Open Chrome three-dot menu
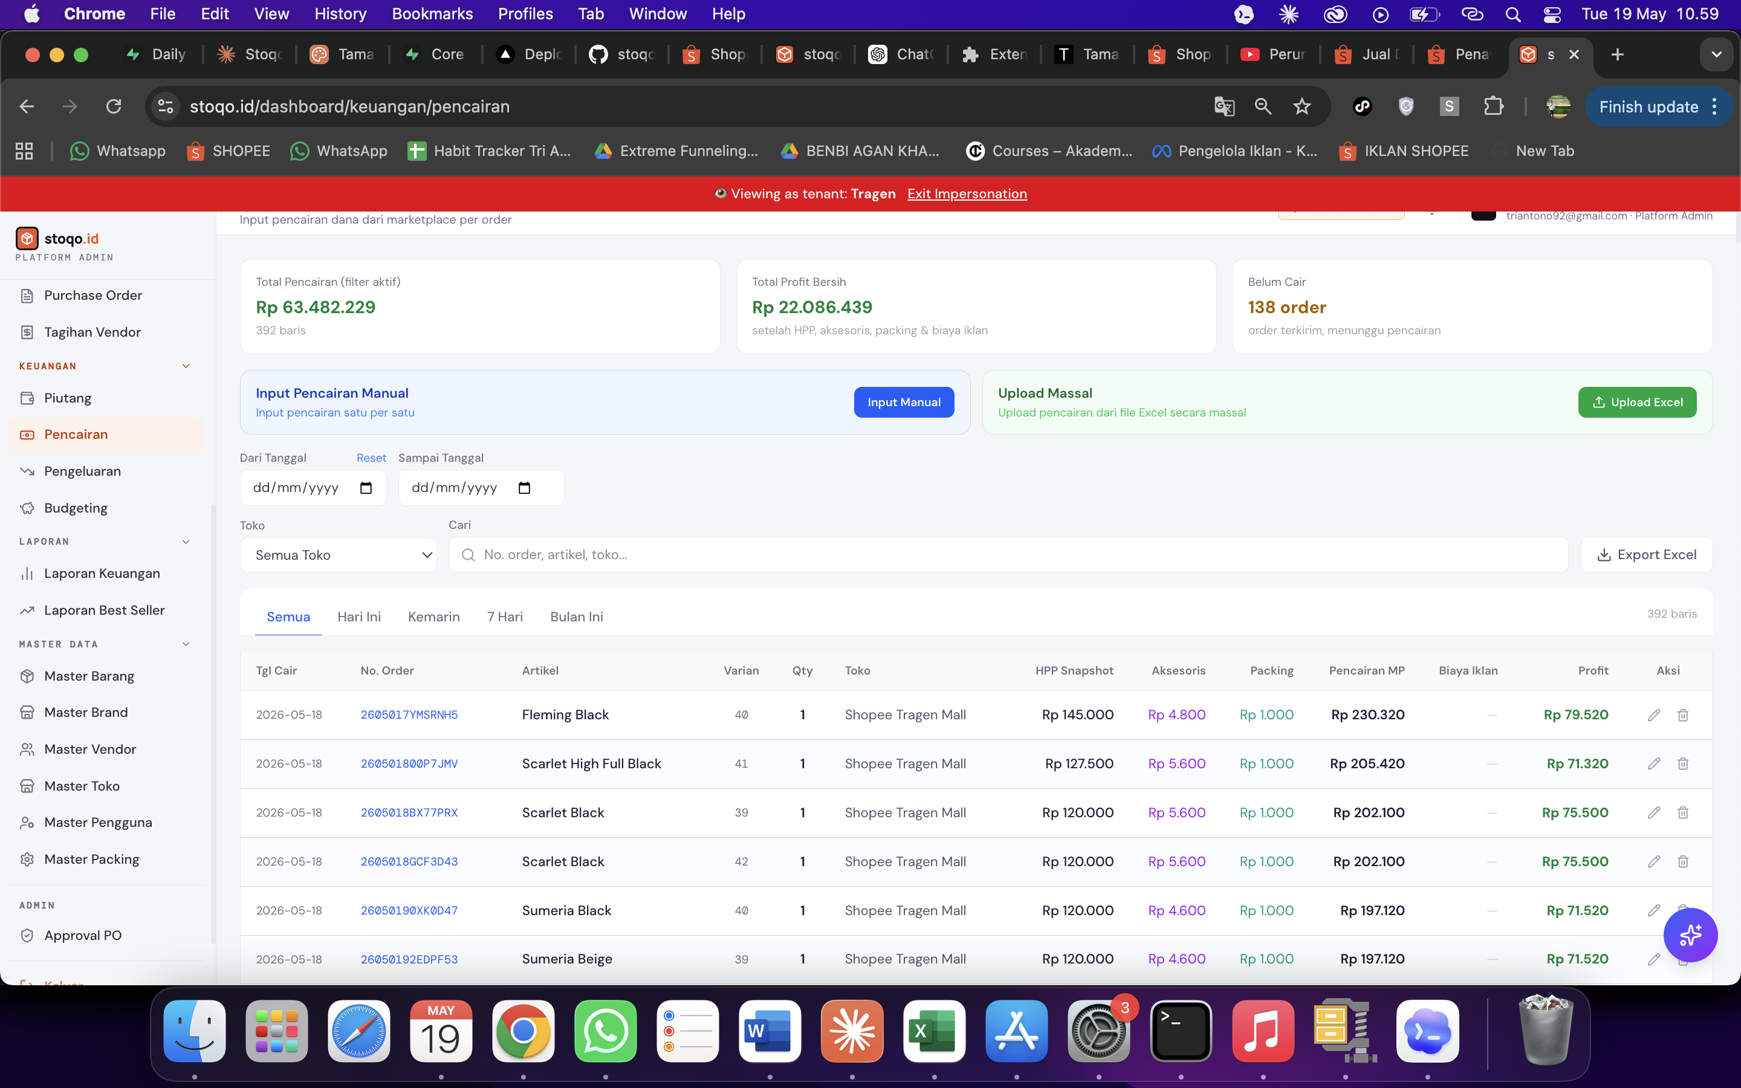The height and width of the screenshot is (1088, 1741). [x=1714, y=106]
